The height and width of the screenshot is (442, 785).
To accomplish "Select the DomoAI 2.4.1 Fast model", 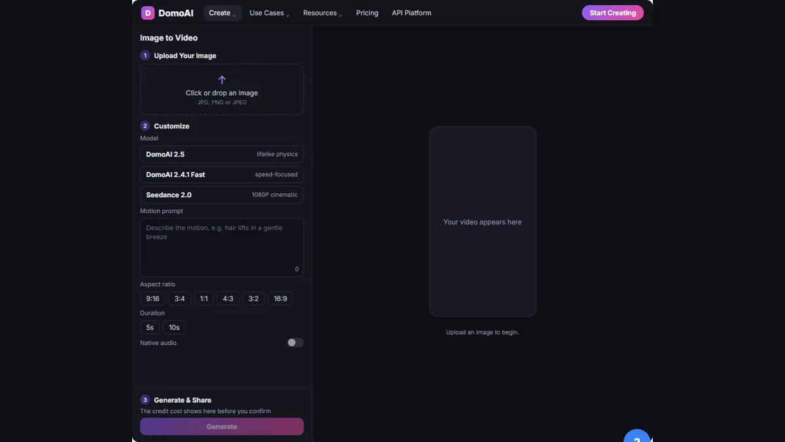I will click(222, 175).
